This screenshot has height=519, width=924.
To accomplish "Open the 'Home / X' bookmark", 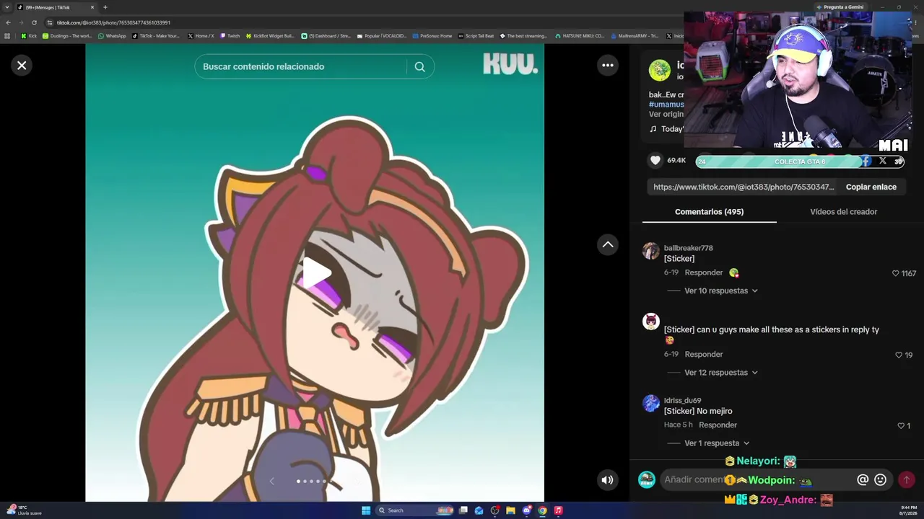I will point(201,36).
